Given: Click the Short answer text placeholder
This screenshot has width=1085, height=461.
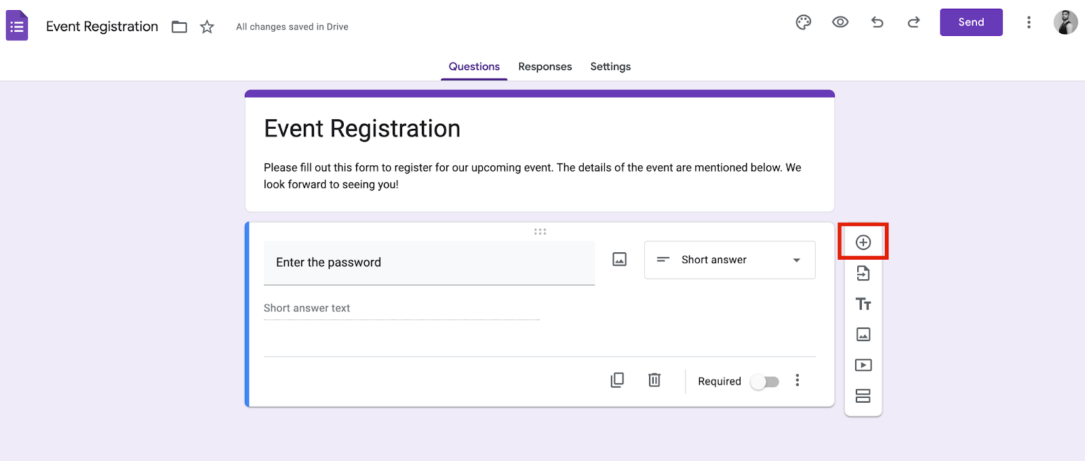Looking at the screenshot, I should pos(307,308).
